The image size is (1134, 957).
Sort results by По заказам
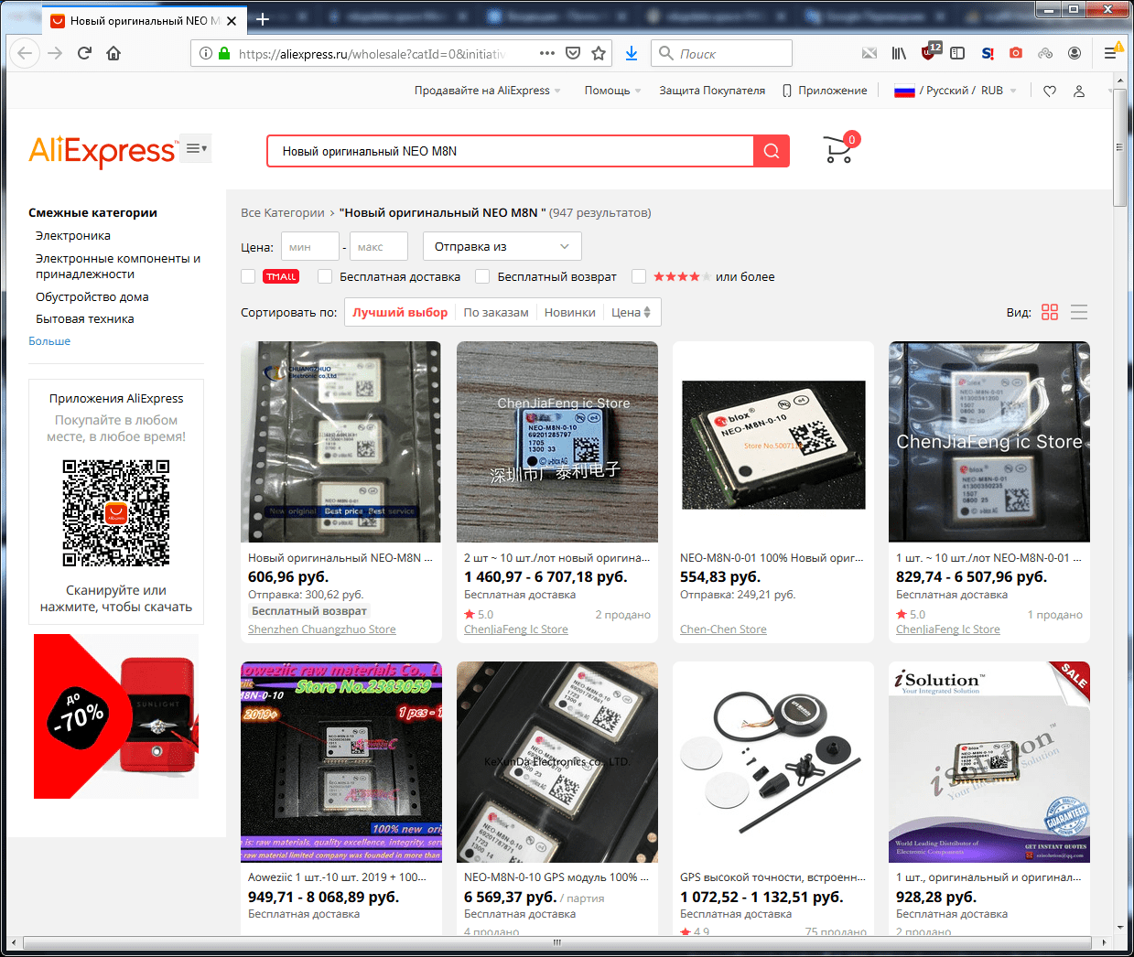(495, 312)
